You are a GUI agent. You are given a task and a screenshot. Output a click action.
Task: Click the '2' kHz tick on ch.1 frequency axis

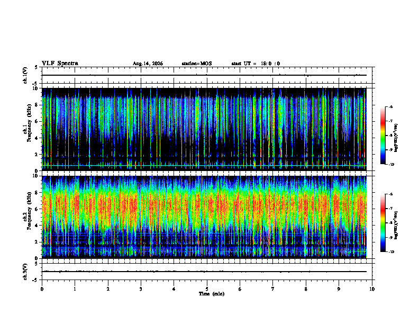[37, 154]
